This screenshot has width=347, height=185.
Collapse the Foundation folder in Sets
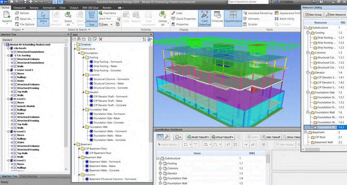(x=79, y=53)
